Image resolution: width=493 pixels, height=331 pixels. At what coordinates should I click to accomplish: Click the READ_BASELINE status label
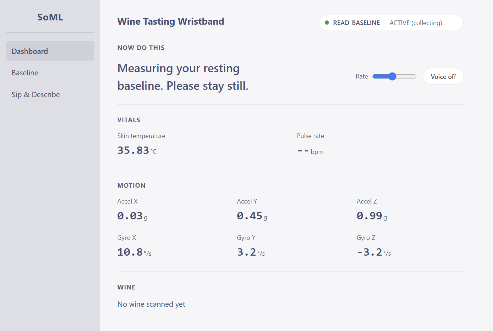tap(356, 23)
